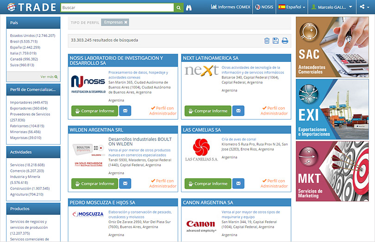The height and width of the screenshot is (242, 375).
Task: Open NOSIS LABORATORIO company title
Action: 116,60
